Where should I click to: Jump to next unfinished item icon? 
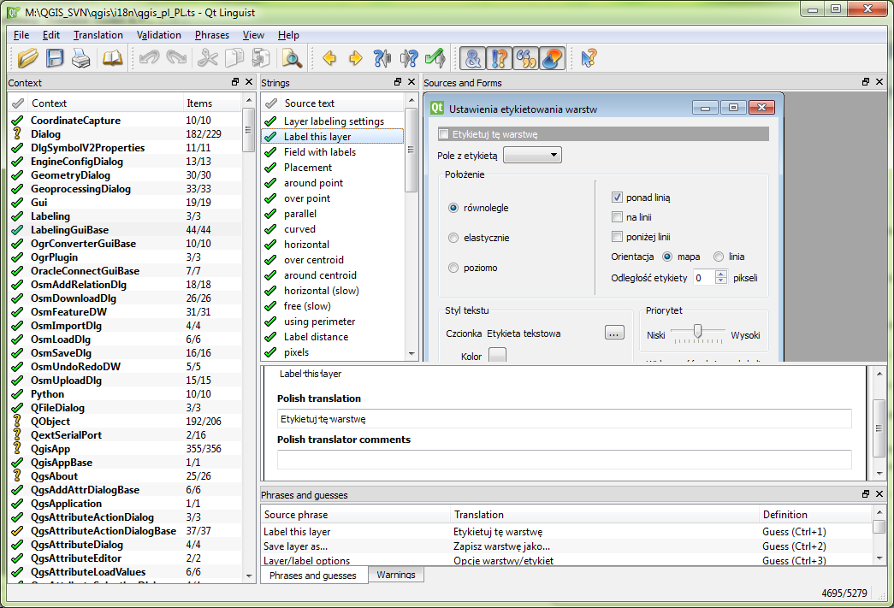pos(409,58)
